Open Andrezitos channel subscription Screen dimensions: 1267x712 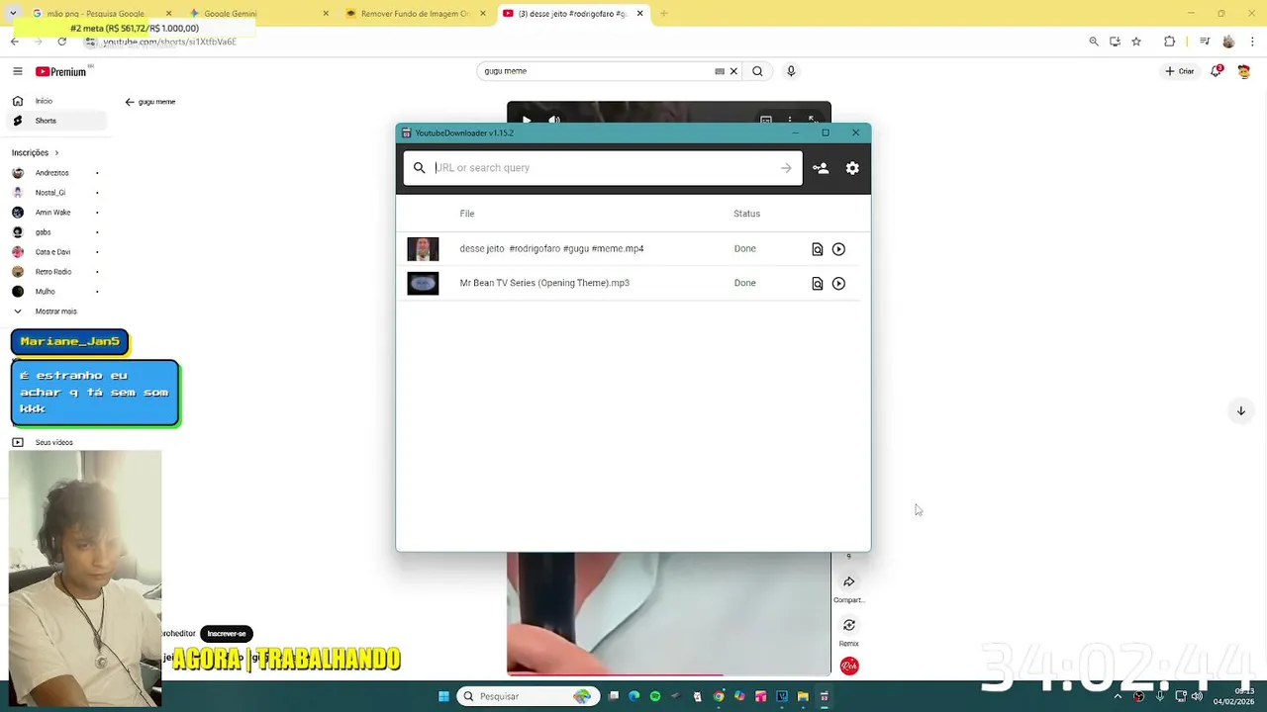pyautogui.click(x=56, y=173)
